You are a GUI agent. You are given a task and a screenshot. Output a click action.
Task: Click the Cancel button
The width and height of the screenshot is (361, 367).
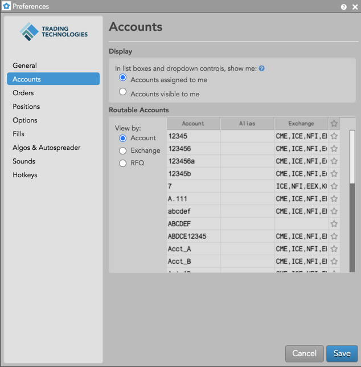tap(305, 353)
